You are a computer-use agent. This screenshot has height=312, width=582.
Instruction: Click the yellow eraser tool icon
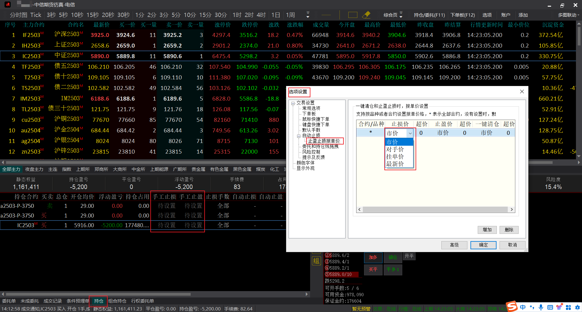click(366, 15)
